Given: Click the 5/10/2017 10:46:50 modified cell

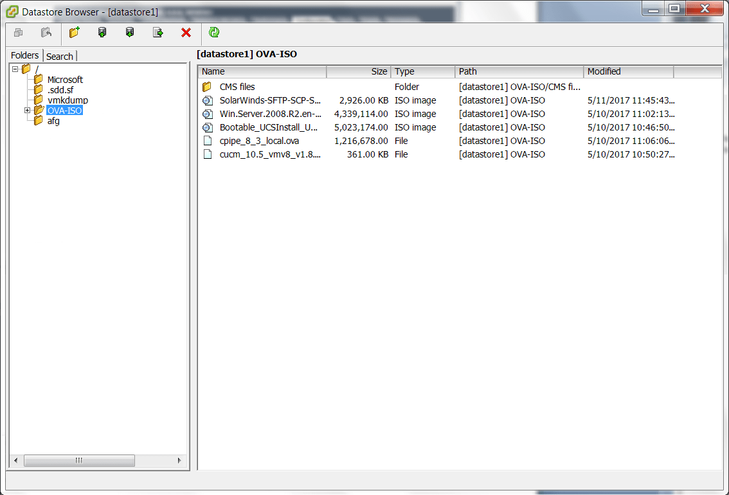Looking at the screenshot, I should tap(631, 127).
